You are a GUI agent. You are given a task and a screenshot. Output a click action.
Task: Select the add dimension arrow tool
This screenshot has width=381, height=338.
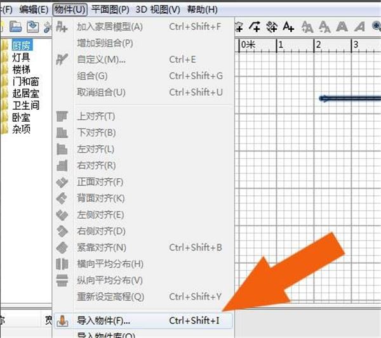[255, 27]
